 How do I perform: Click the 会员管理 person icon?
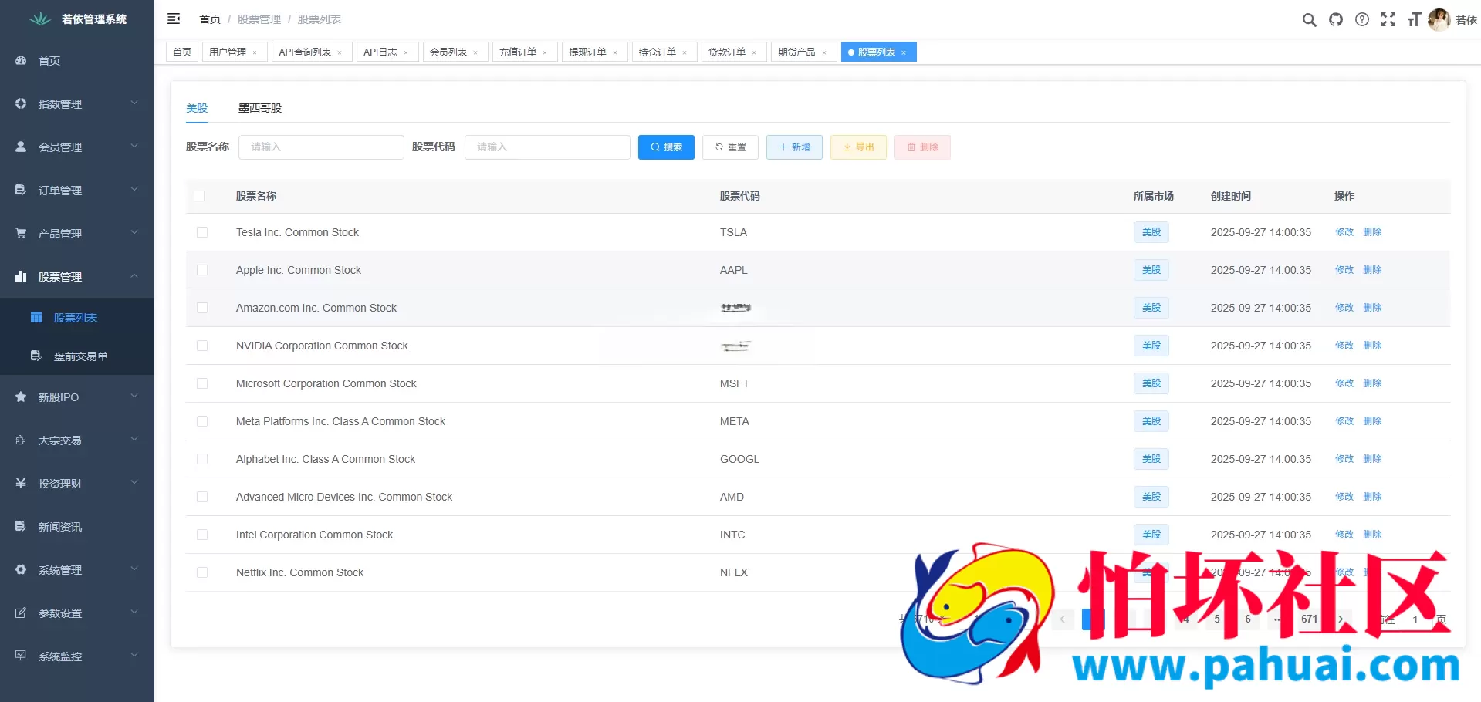coord(21,147)
